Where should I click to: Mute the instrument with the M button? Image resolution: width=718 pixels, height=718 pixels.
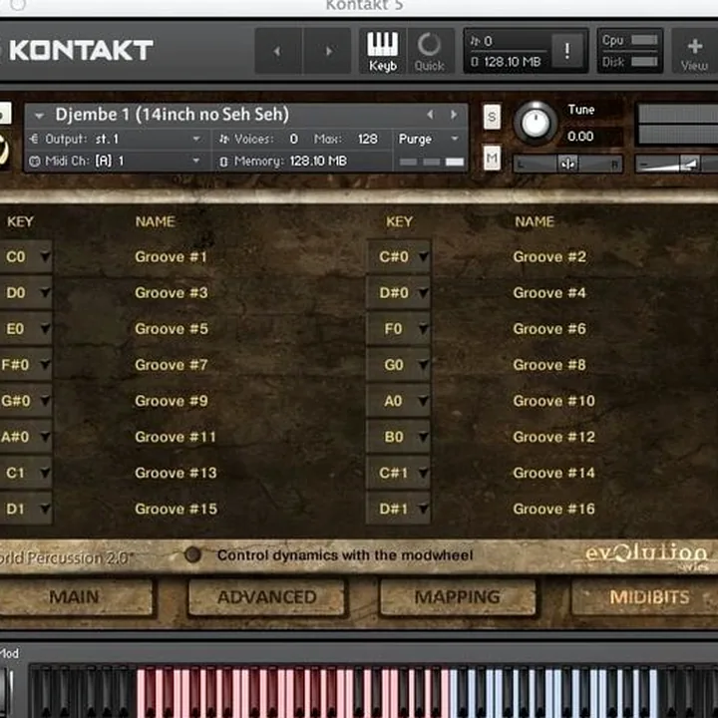(x=492, y=158)
